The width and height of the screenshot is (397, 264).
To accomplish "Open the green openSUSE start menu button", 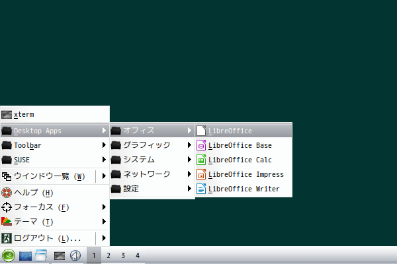I will coord(9,255).
